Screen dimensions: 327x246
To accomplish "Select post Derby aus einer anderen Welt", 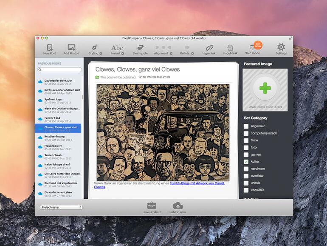I will pyautogui.click(x=58, y=92).
